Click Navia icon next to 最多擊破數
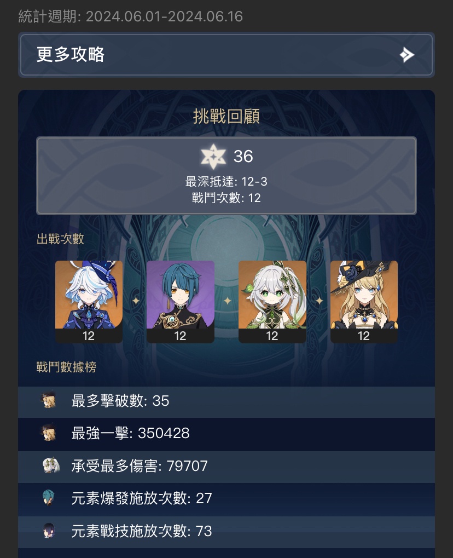The width and height of the screenshot is (453, 558). [x=49, y=400]
